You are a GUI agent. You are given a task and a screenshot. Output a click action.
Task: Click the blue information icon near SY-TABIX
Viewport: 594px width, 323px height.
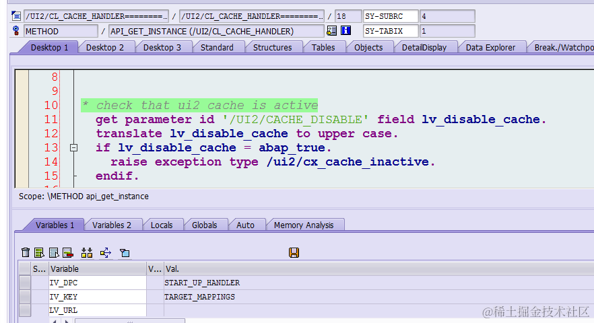point(346,31)
